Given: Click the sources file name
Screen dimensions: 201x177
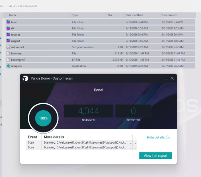Looking at the screenshot, I should pyautogui.click(x=15, y=35).
